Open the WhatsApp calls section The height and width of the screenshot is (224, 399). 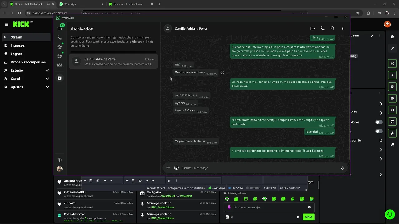(60, 38)
